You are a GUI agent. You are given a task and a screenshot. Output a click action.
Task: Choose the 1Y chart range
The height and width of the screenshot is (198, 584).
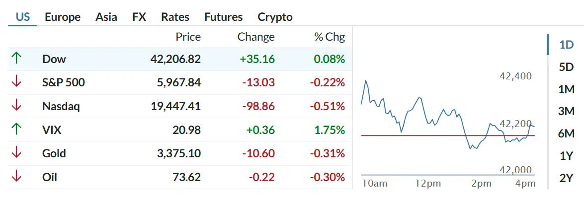coord(566,156)
